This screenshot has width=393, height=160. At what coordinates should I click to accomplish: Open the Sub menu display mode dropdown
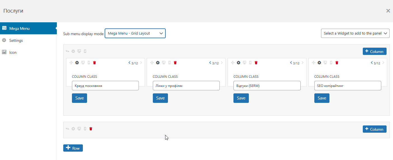point(135,33)
